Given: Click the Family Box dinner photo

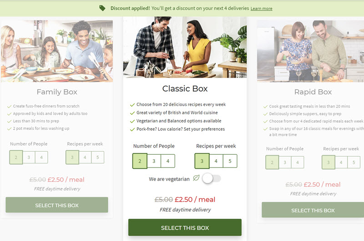Looking at the screenshot, I should point(56,51).
